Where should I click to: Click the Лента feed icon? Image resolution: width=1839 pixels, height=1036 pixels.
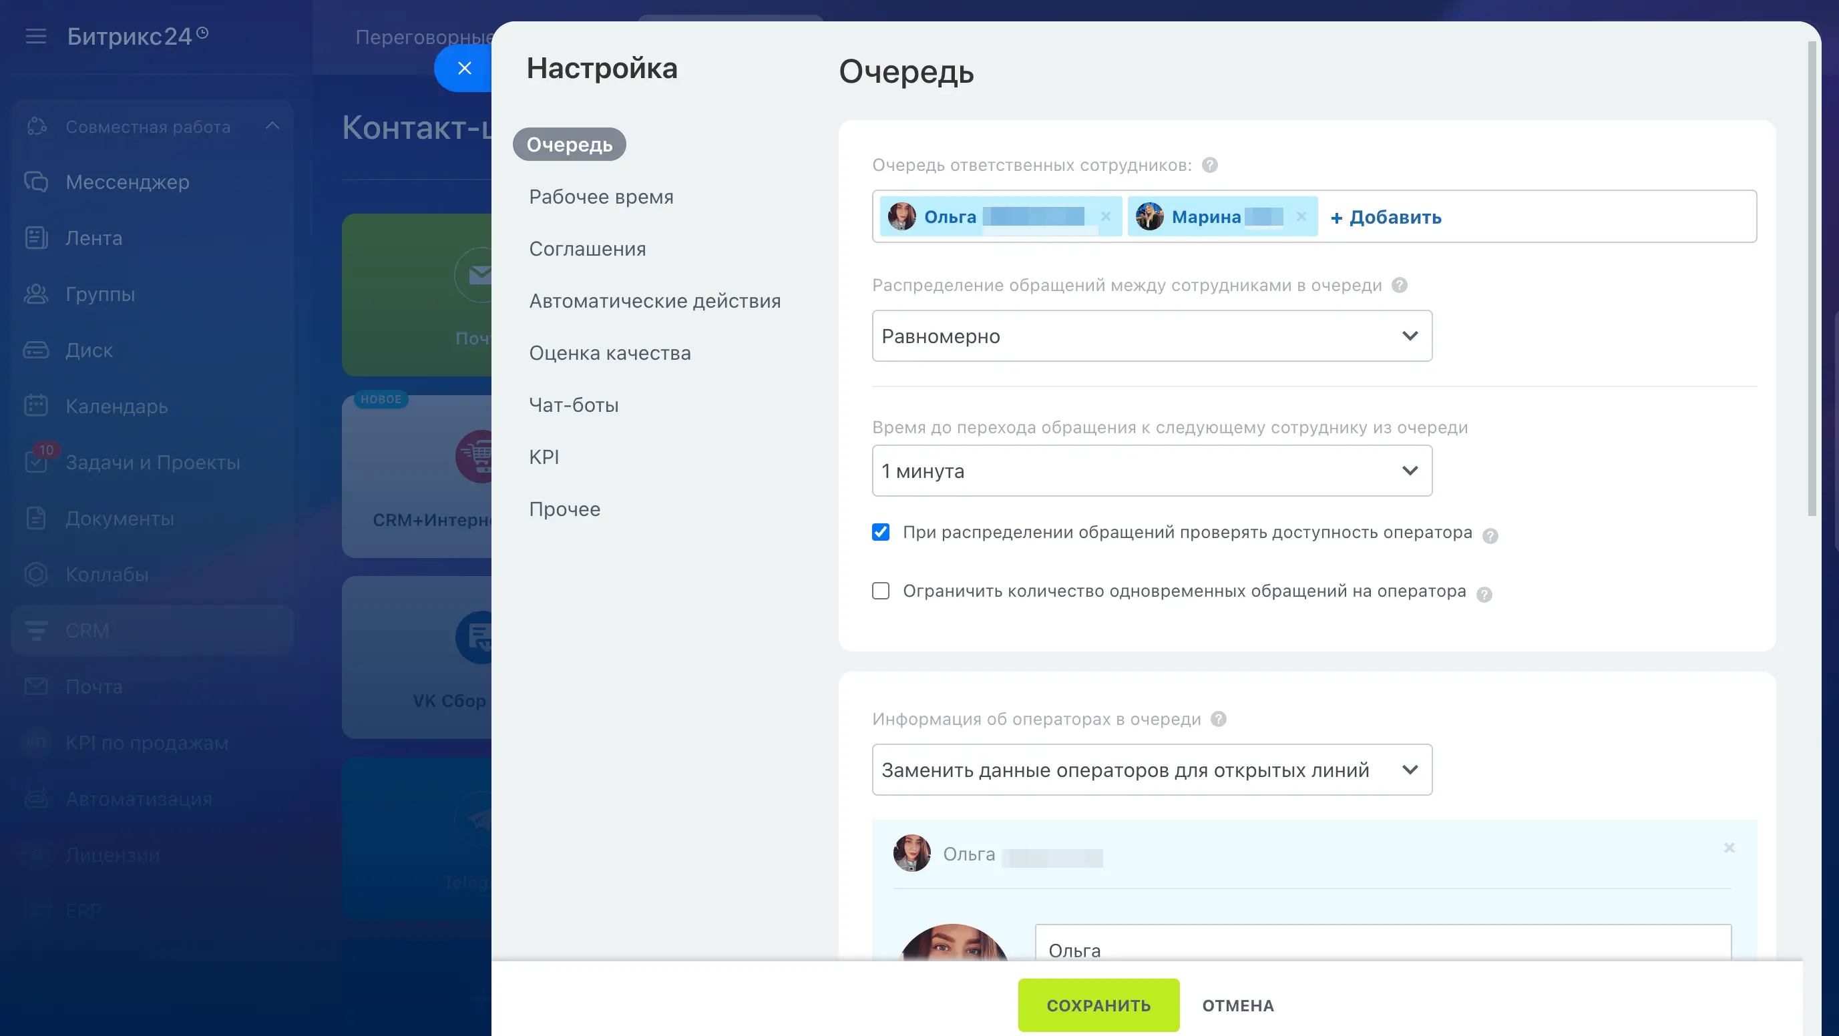[x=35, y=238]
